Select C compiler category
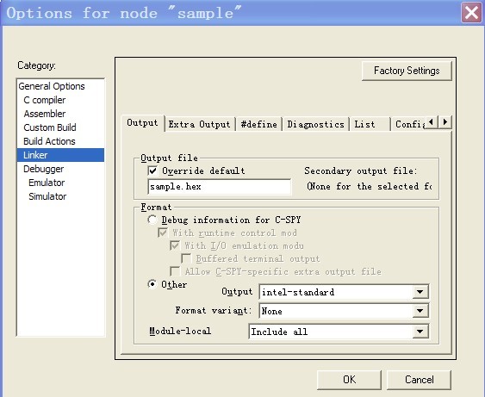The height and width of the screenshot is (397, 485). (x=45, y=100)
